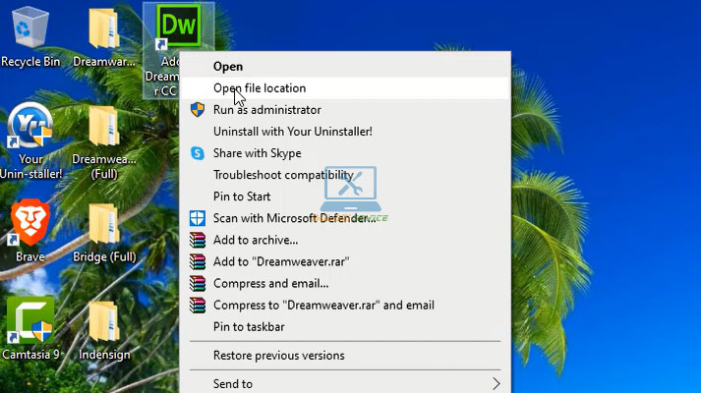The image size is (701, 393).
Task: Select Run as administrator
Action: coord(266,110)
